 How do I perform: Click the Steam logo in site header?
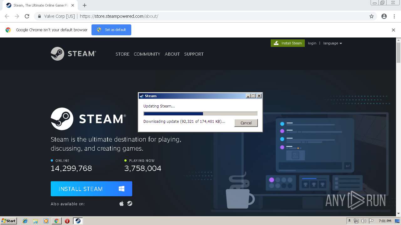(73, 54)
